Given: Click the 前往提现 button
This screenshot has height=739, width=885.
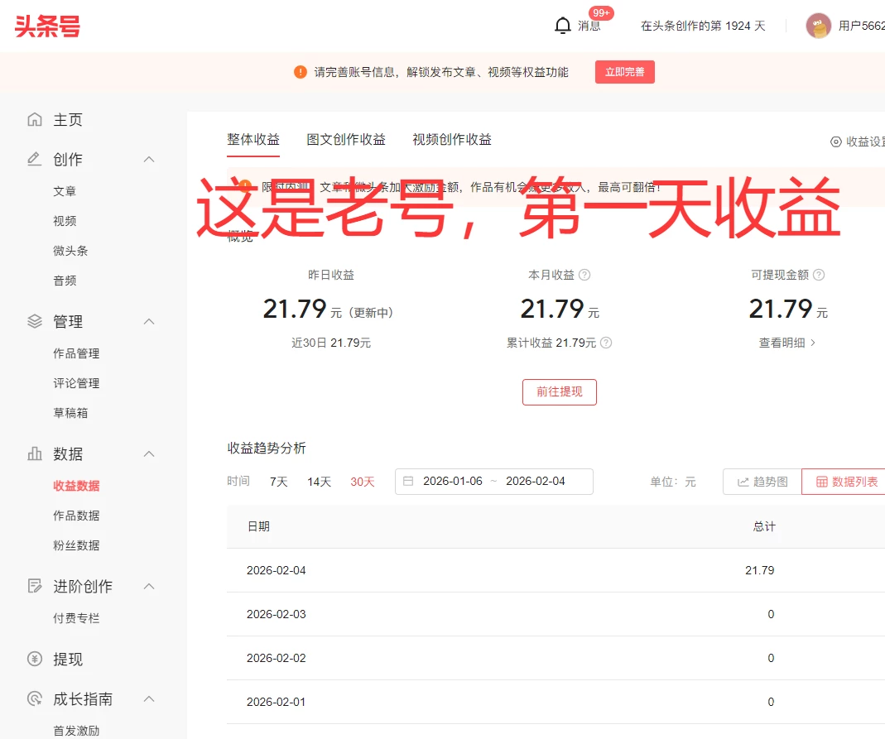Looking at the screenshot, I should tap(559, 392).
